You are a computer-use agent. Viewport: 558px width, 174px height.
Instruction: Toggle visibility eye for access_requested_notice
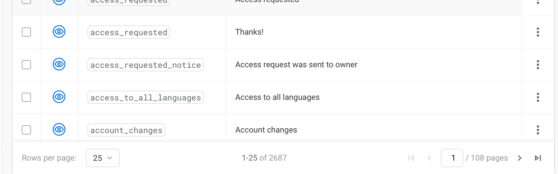click(x=59, y=64)
